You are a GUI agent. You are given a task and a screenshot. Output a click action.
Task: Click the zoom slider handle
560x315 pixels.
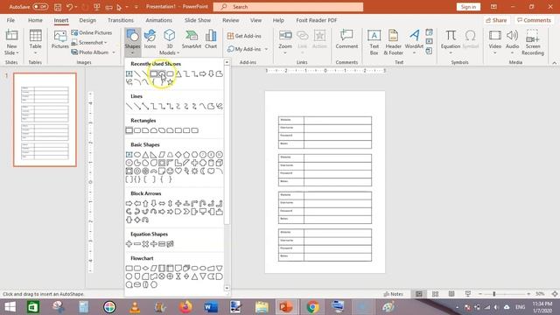coord(494,294)
